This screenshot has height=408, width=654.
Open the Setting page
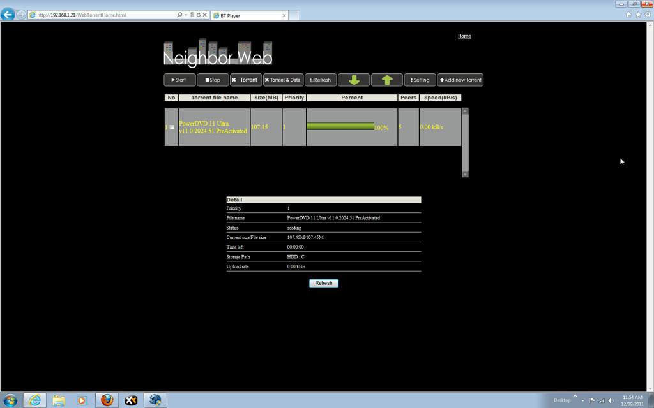420,80
